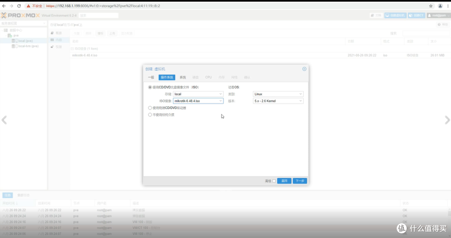Image resolution: width=451 pixels, height=238 pixels.
Task: Click the 概要 book icon
Action: pos(52,33)
